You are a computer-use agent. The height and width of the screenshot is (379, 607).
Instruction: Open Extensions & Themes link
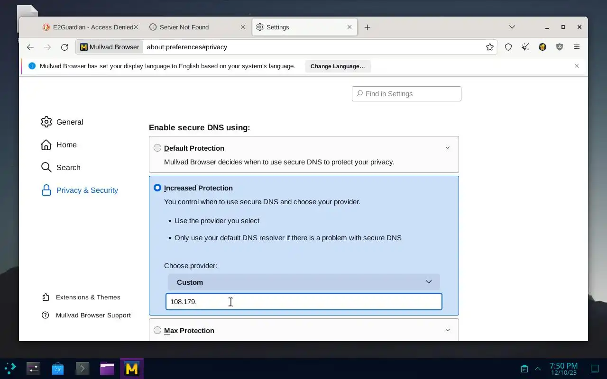pos(81,297)
